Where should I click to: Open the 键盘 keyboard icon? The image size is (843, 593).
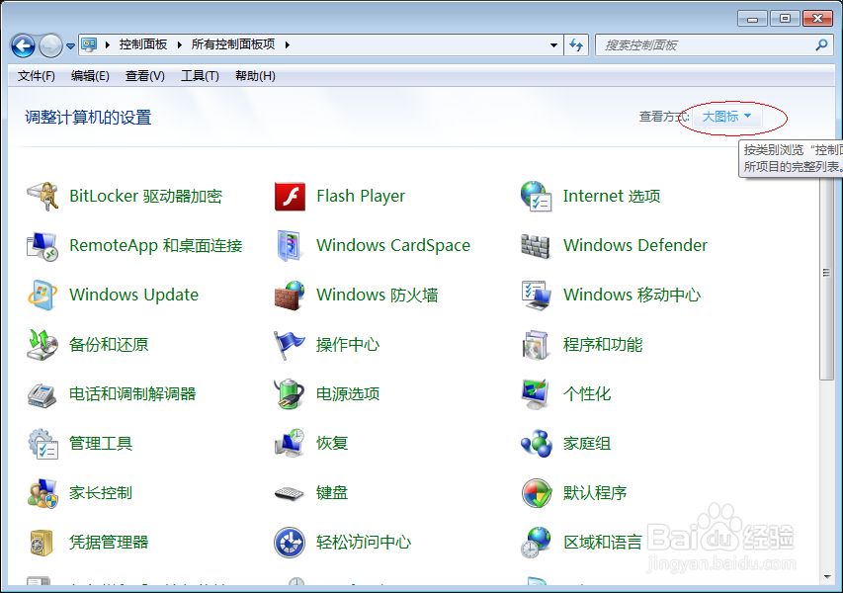[290, 493]
